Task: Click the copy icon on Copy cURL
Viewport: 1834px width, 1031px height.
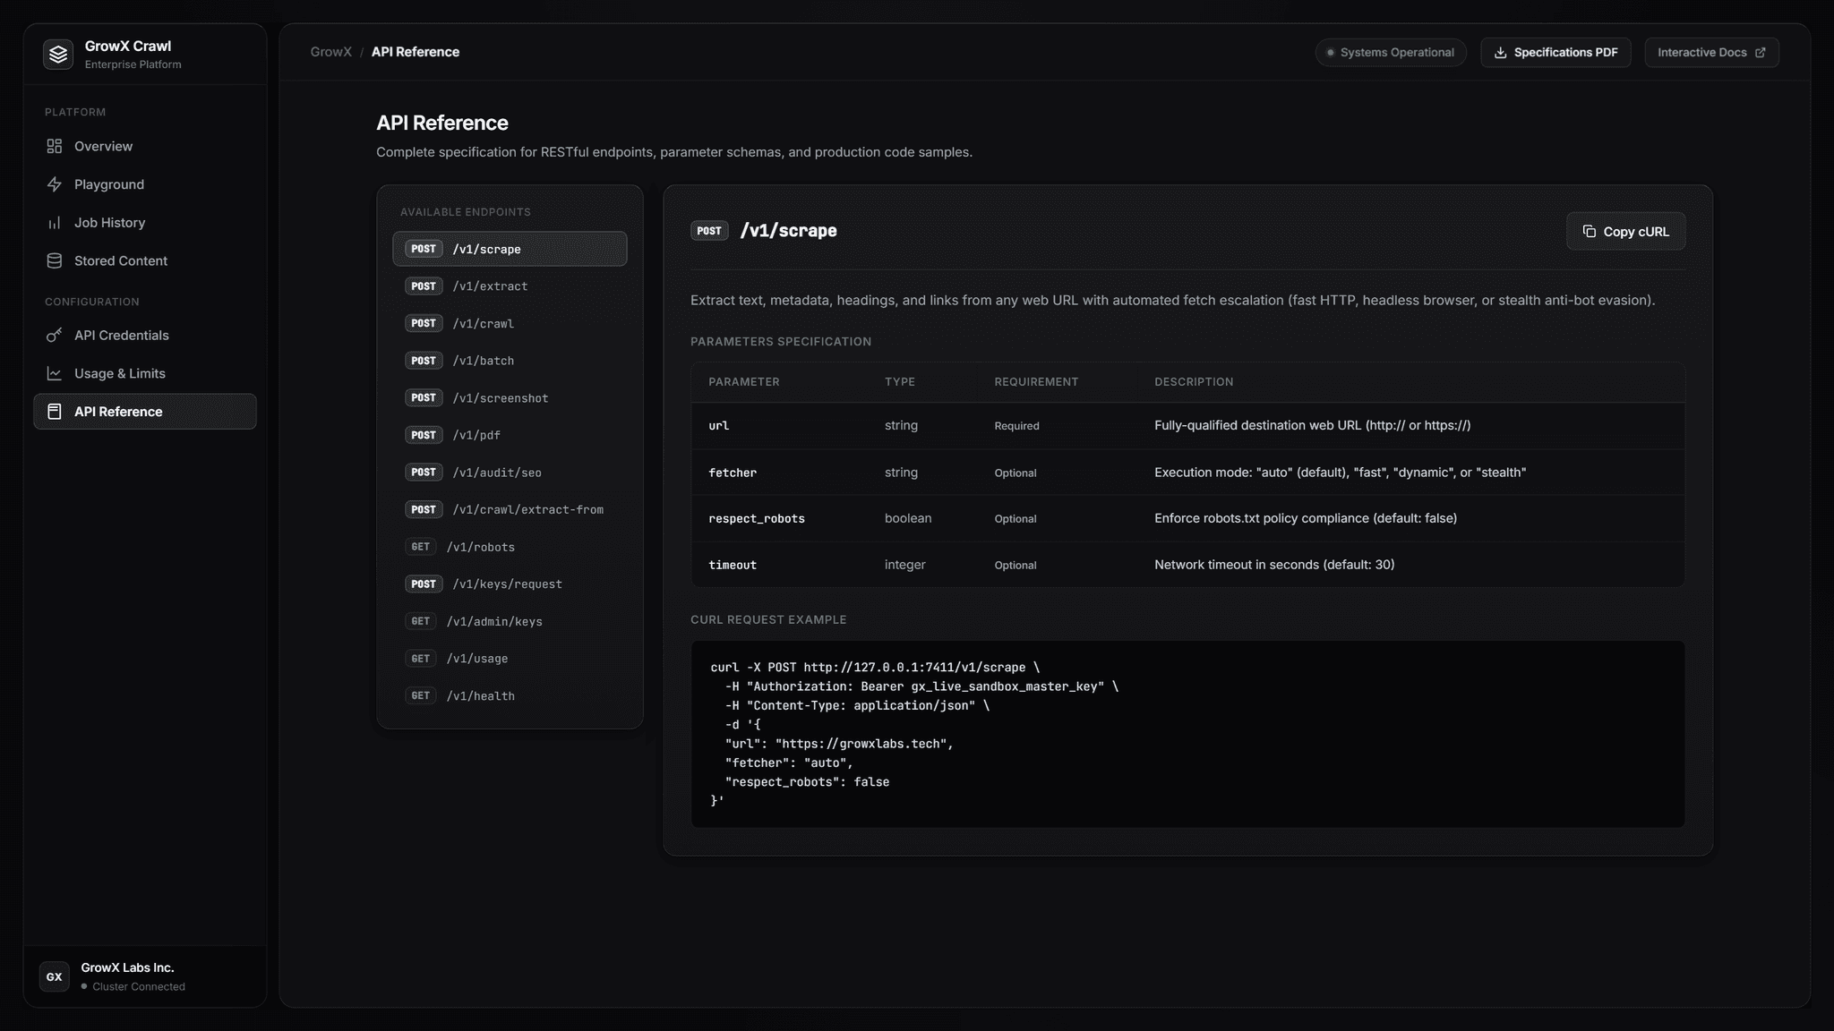Action: pyautogui.click(x=1590, y=232)
